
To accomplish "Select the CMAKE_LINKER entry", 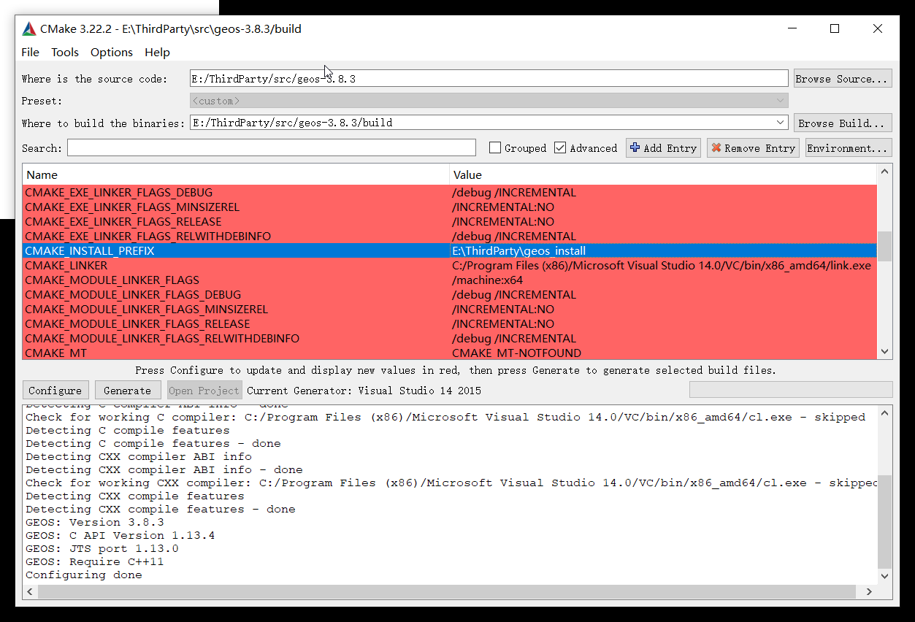I will coord(66,266).
